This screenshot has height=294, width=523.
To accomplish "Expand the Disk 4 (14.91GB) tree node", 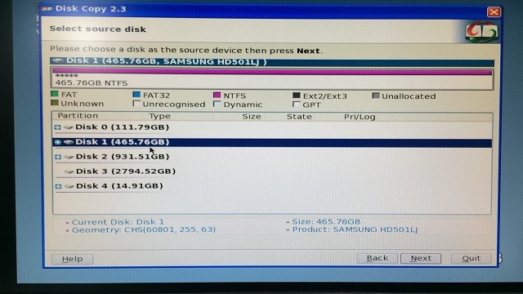I will [x=58, y=186].
